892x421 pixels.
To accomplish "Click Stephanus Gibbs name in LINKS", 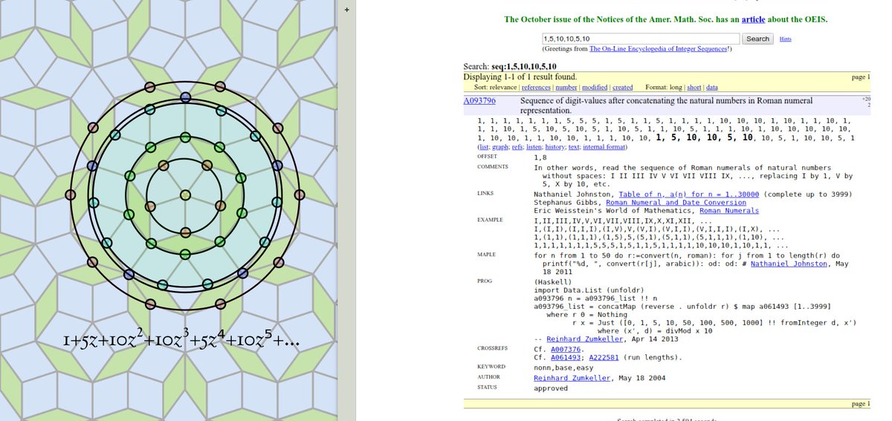I will pyautogui.click(x=565, y=203).
